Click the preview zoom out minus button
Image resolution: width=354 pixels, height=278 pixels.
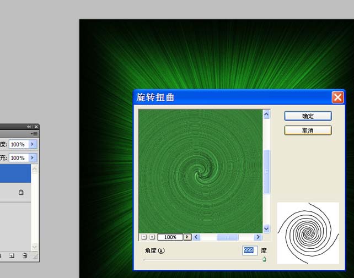coord(144,237)
